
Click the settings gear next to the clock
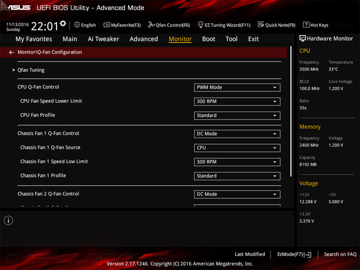(63, 23)
